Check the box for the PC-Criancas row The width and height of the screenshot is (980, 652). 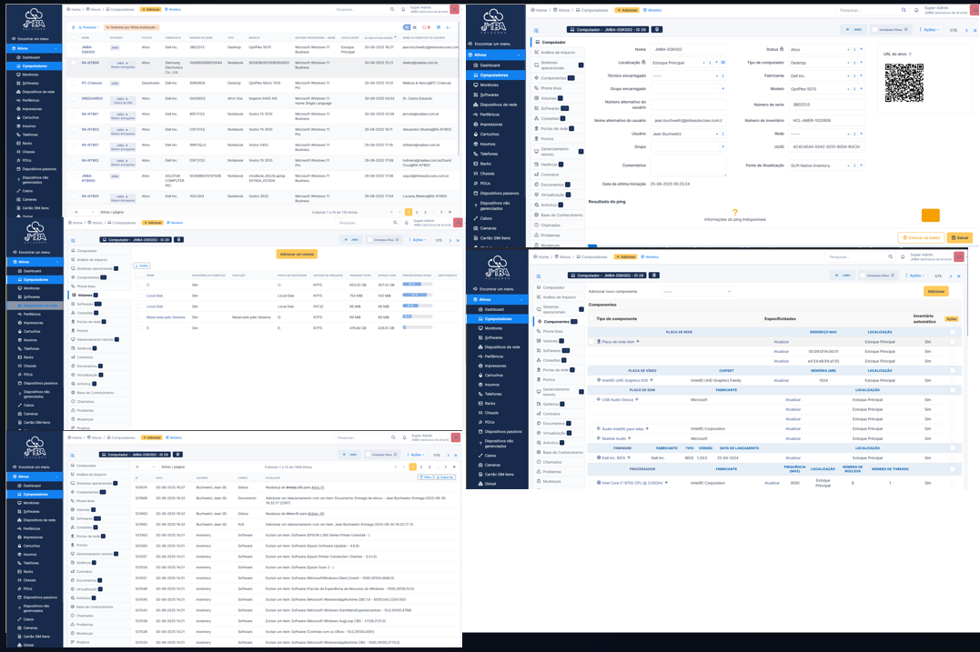click(x=74, y=82)
